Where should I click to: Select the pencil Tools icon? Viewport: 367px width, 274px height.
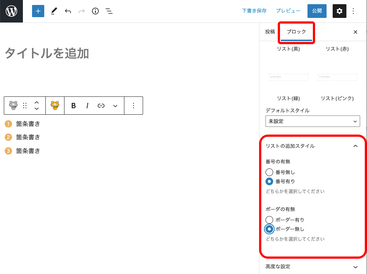click(x=54, y=11)
